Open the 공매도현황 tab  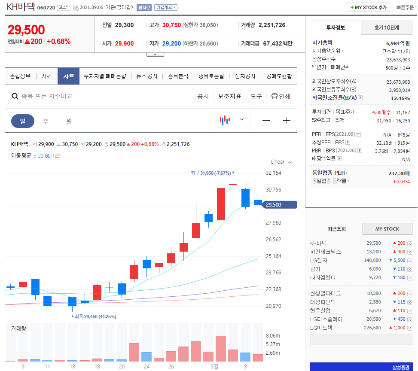click(279, 76)
